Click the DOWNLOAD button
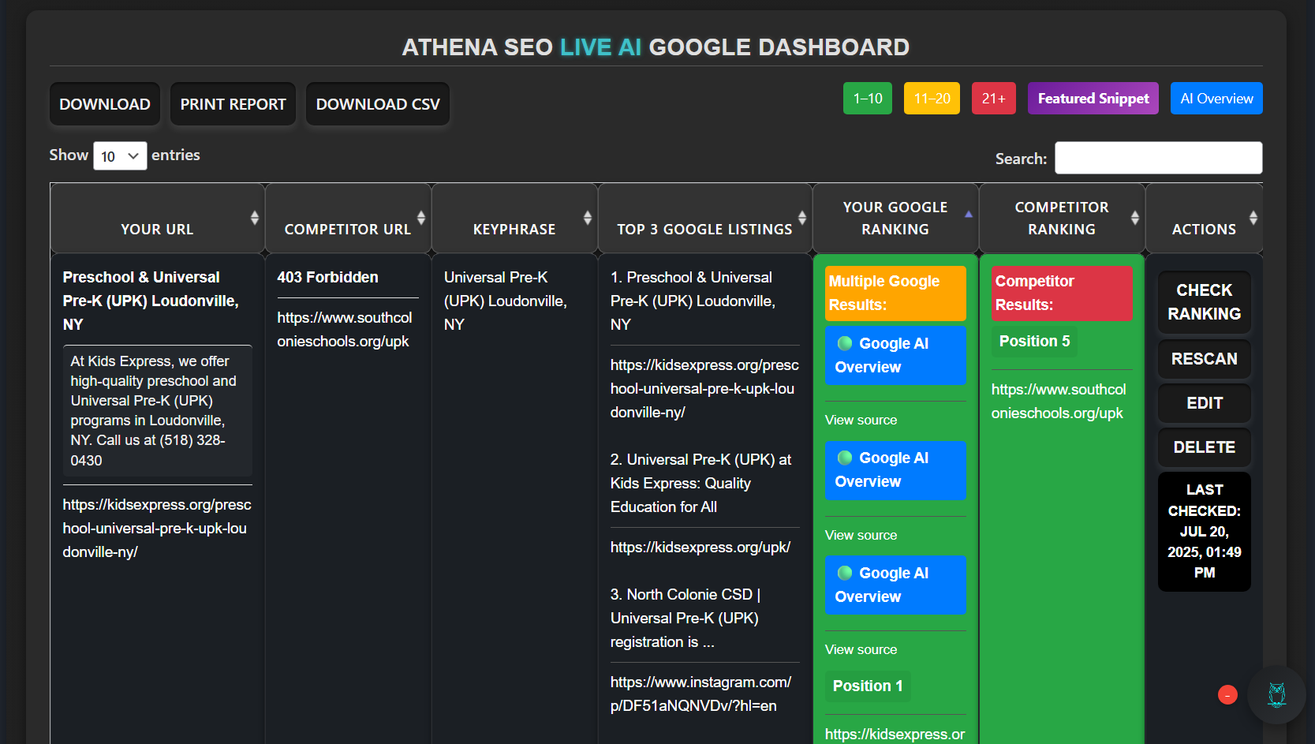Image resolution: width=1315 pixels, height=744 pixels. pos(105,104)
